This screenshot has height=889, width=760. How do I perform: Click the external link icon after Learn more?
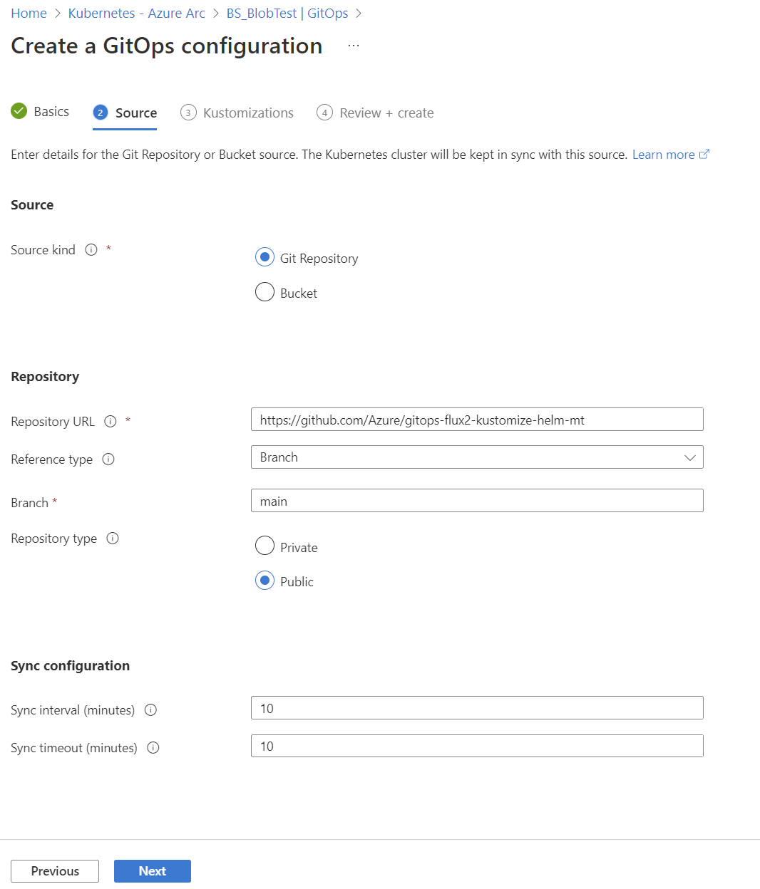click(x=704, y=154)
